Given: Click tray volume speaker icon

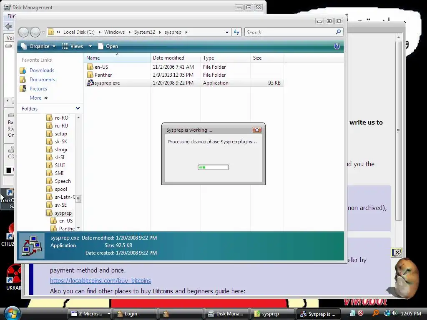Looking at the screenshot, I should [395, 313].
